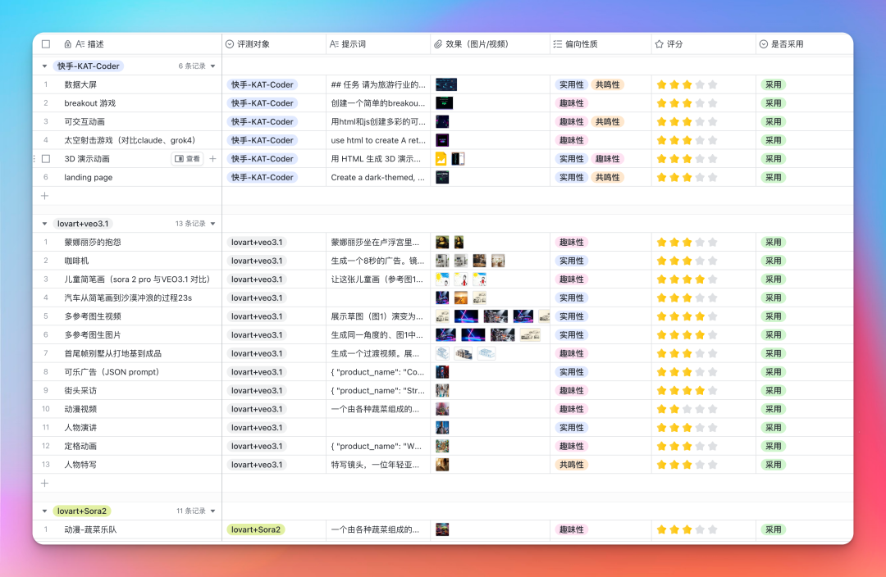886x577 pixels.
Task: Click the plus icon in 3D 演示动画 row
Action: [x=213, y=159]
